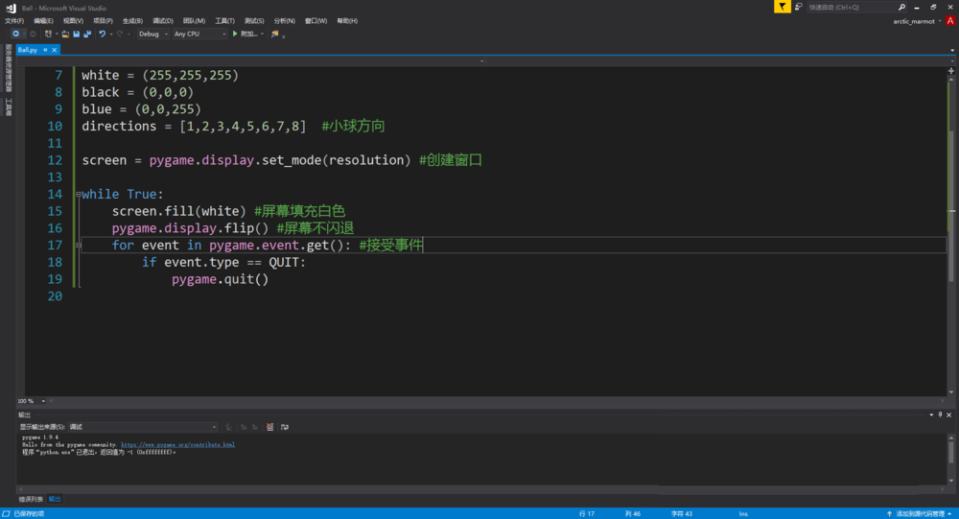Open the output panel window position dropdown
The height and width of the screenshot is (519, 959).
coord(931,415)
